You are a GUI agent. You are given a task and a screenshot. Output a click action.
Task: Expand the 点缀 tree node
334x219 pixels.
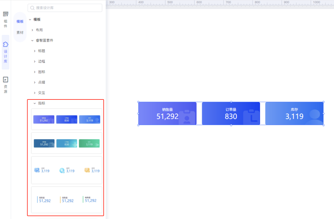pos(35,82)
